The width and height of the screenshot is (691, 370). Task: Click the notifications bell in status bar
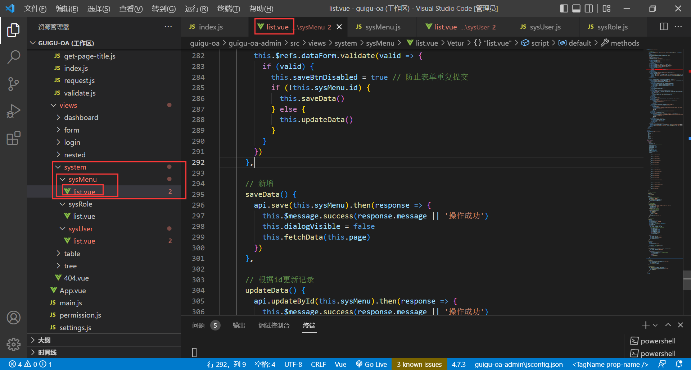click(x=679, y=364)
